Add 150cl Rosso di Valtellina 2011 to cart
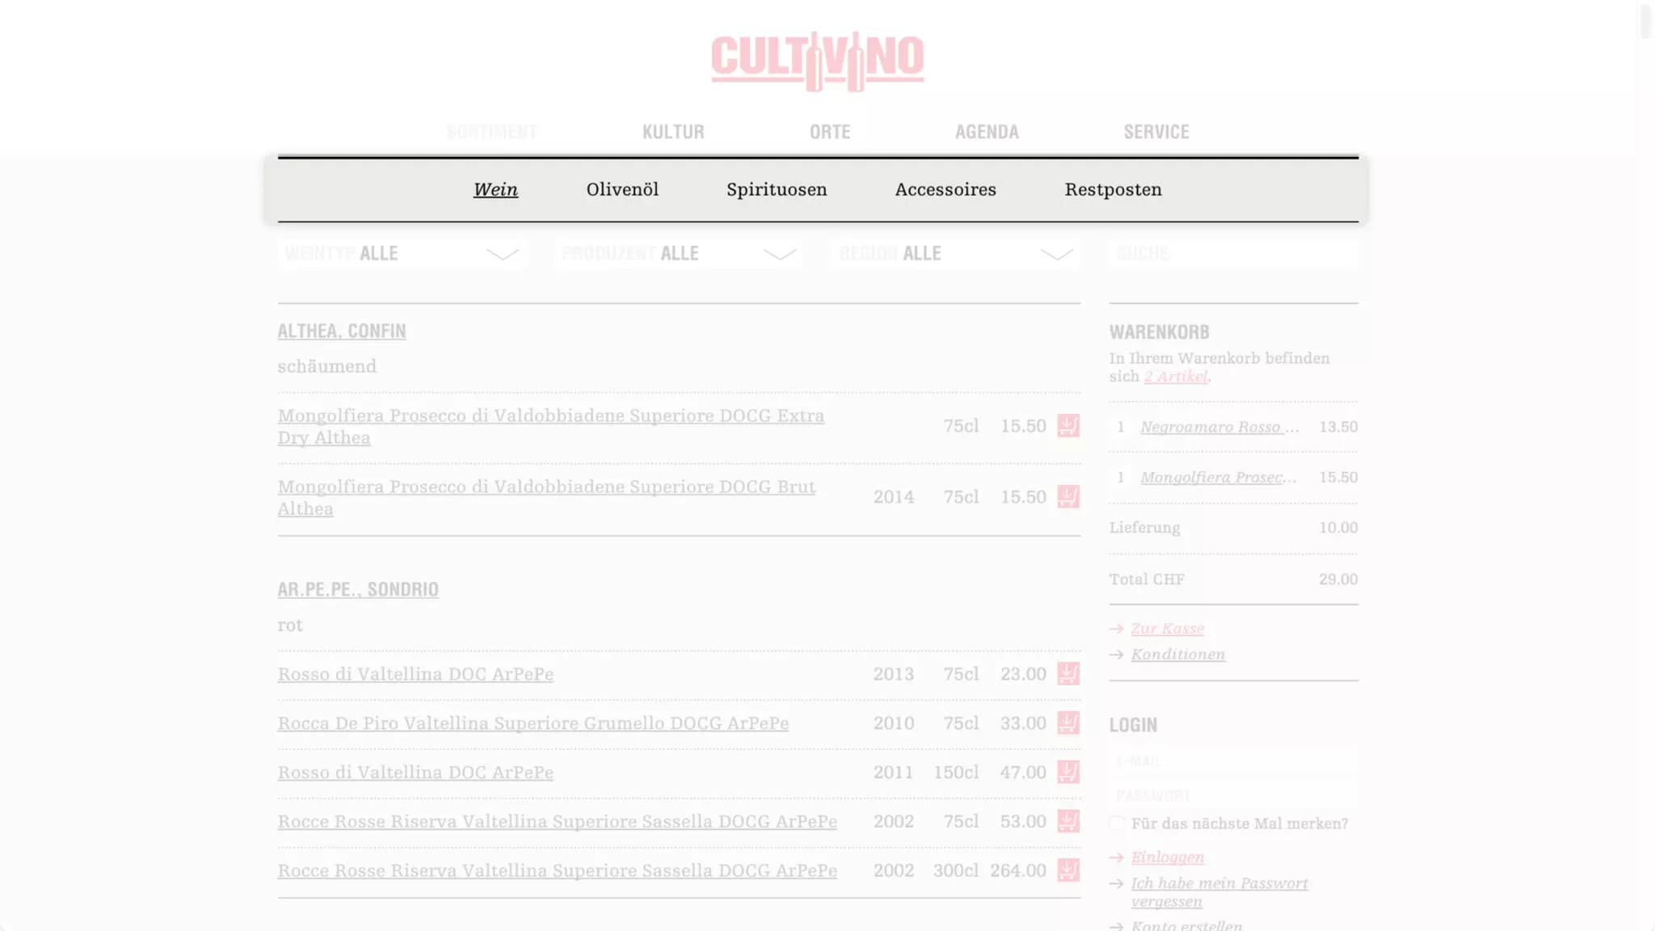The image size is (1655, 931). [x=1068, y=773]
